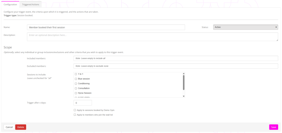Check Apply to members who join wait list
This screenshot has height=133, width=282.
coord(75,115)
